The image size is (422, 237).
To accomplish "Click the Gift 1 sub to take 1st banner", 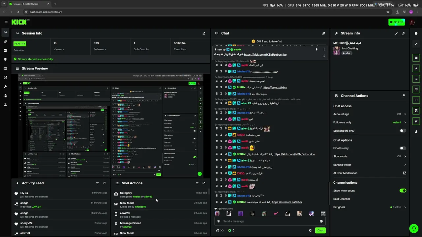I will [267, 41].
